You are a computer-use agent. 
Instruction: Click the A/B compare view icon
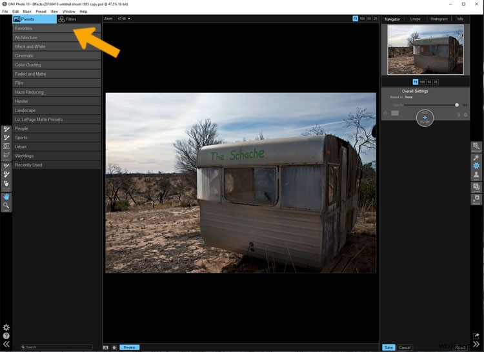click(106, 347)
